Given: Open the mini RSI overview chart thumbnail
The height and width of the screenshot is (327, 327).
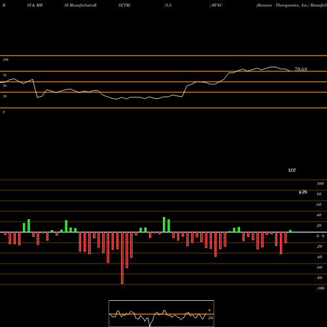Looking at the screenshot, I should 162,313.
